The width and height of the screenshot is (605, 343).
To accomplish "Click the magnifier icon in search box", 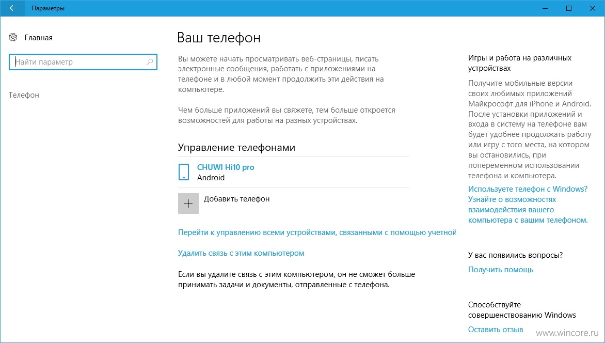I will click(x=150, y=62).
